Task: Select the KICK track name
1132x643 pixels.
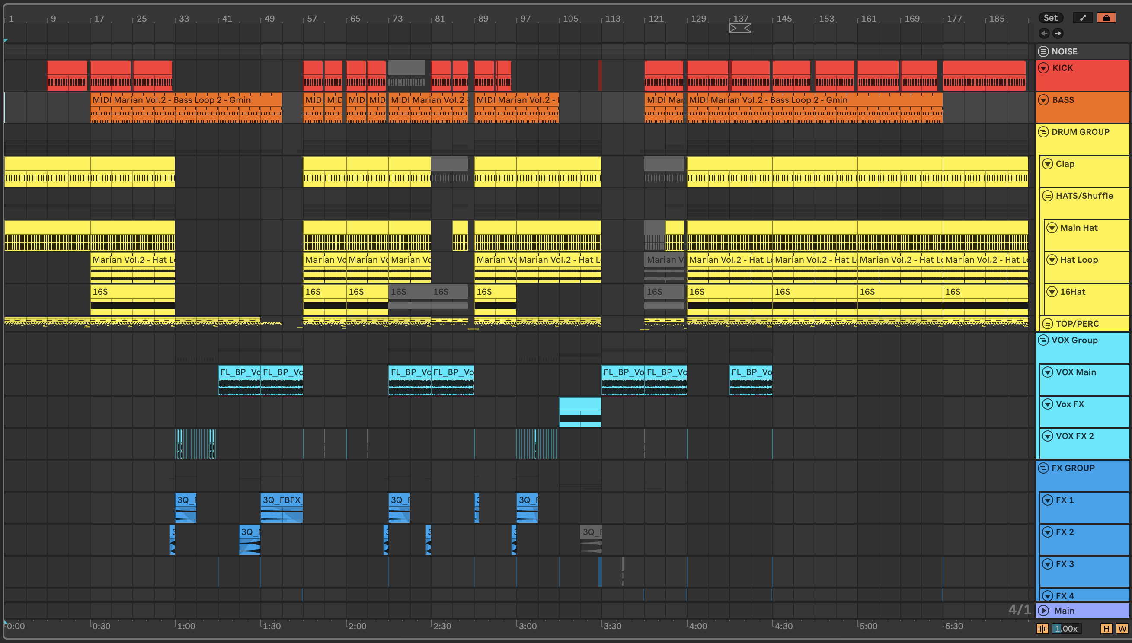Action: click(x=1063, y=68)
